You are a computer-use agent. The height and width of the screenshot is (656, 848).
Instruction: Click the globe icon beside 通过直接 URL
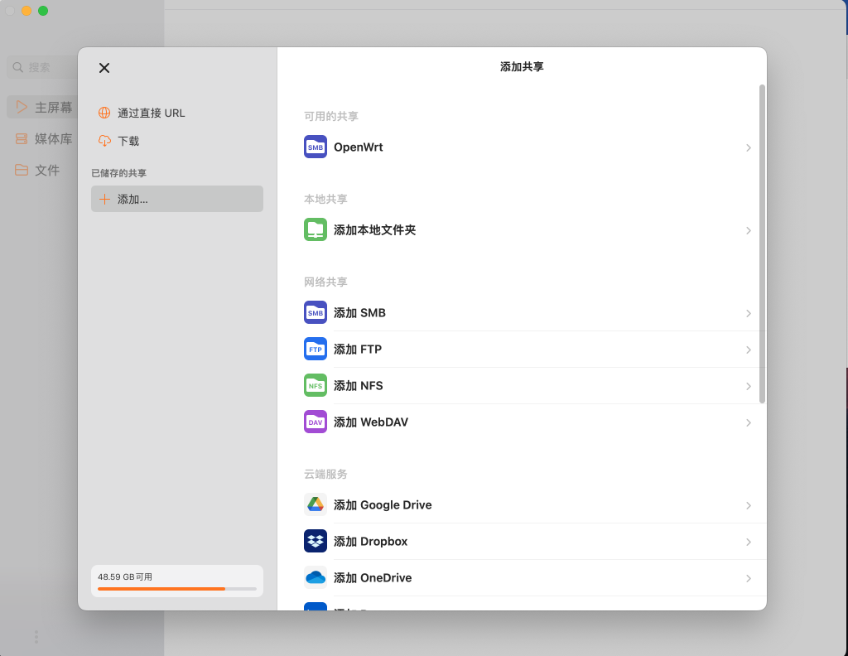(103, 112)
